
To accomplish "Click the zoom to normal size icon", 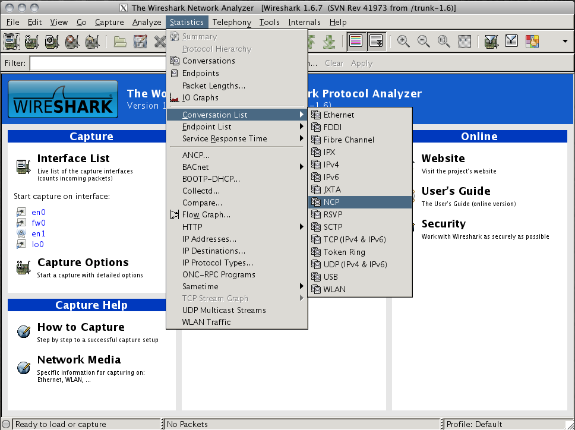I will (444, 42).
